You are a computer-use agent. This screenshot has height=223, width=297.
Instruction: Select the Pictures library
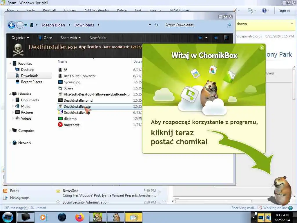pos(27,112)
